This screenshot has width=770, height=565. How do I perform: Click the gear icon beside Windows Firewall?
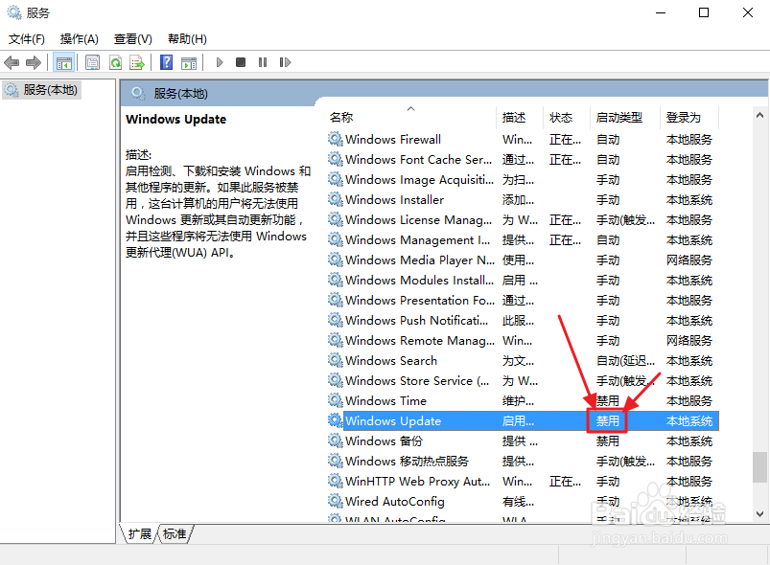[336, 139]
